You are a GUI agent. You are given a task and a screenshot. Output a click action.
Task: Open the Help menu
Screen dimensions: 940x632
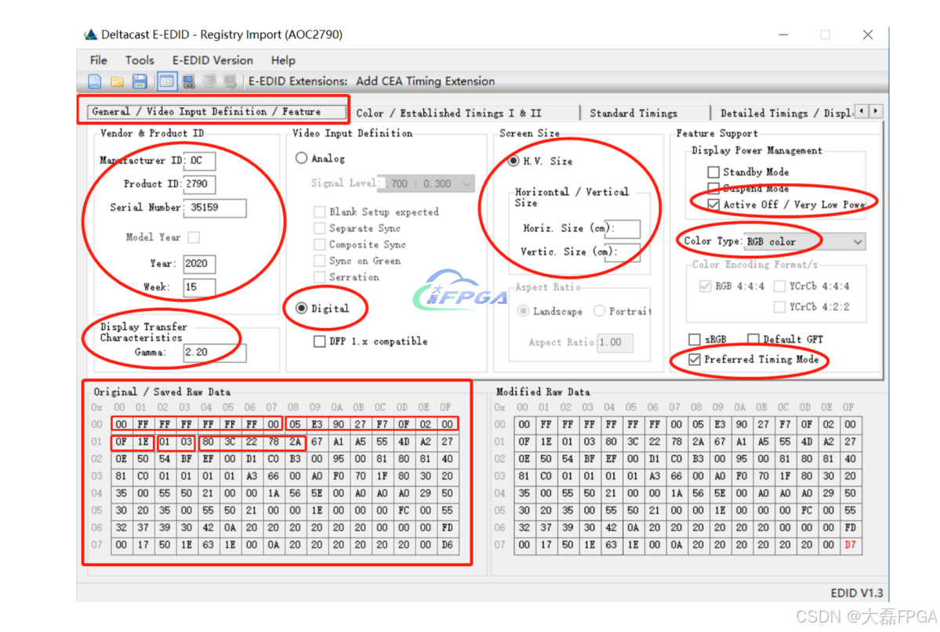[283, 60]
